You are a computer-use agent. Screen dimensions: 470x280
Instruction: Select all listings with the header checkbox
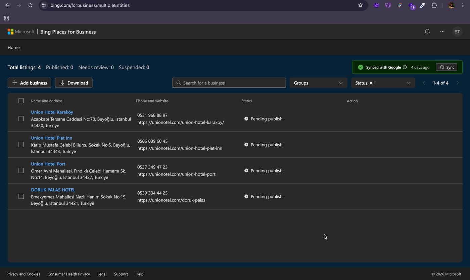coord(21,101)
